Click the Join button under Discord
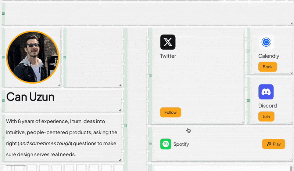The width and height of the screenshot is (294, 171). tap(266, 116)
